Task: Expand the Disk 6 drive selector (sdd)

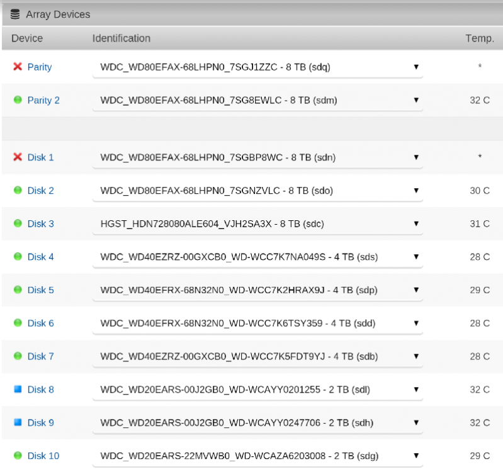Action: pos(257,323)
